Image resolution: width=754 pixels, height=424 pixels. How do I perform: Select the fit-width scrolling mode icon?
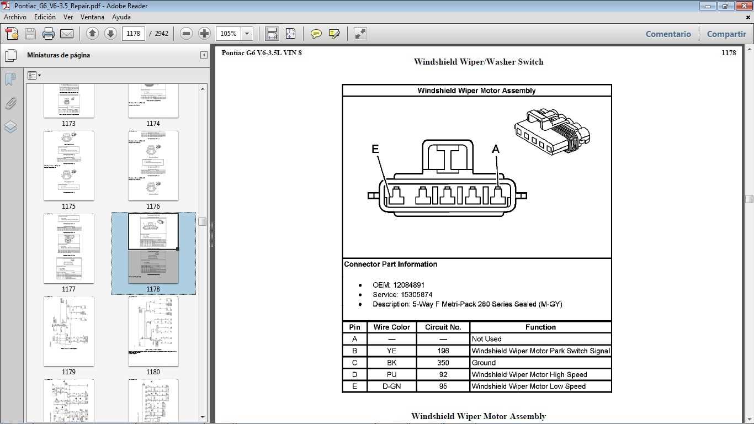[x=272, y=34]
